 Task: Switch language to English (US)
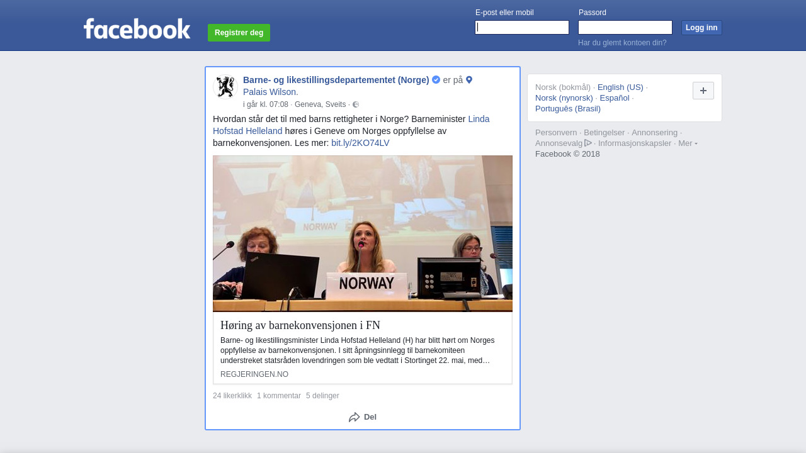pos(620,87)
